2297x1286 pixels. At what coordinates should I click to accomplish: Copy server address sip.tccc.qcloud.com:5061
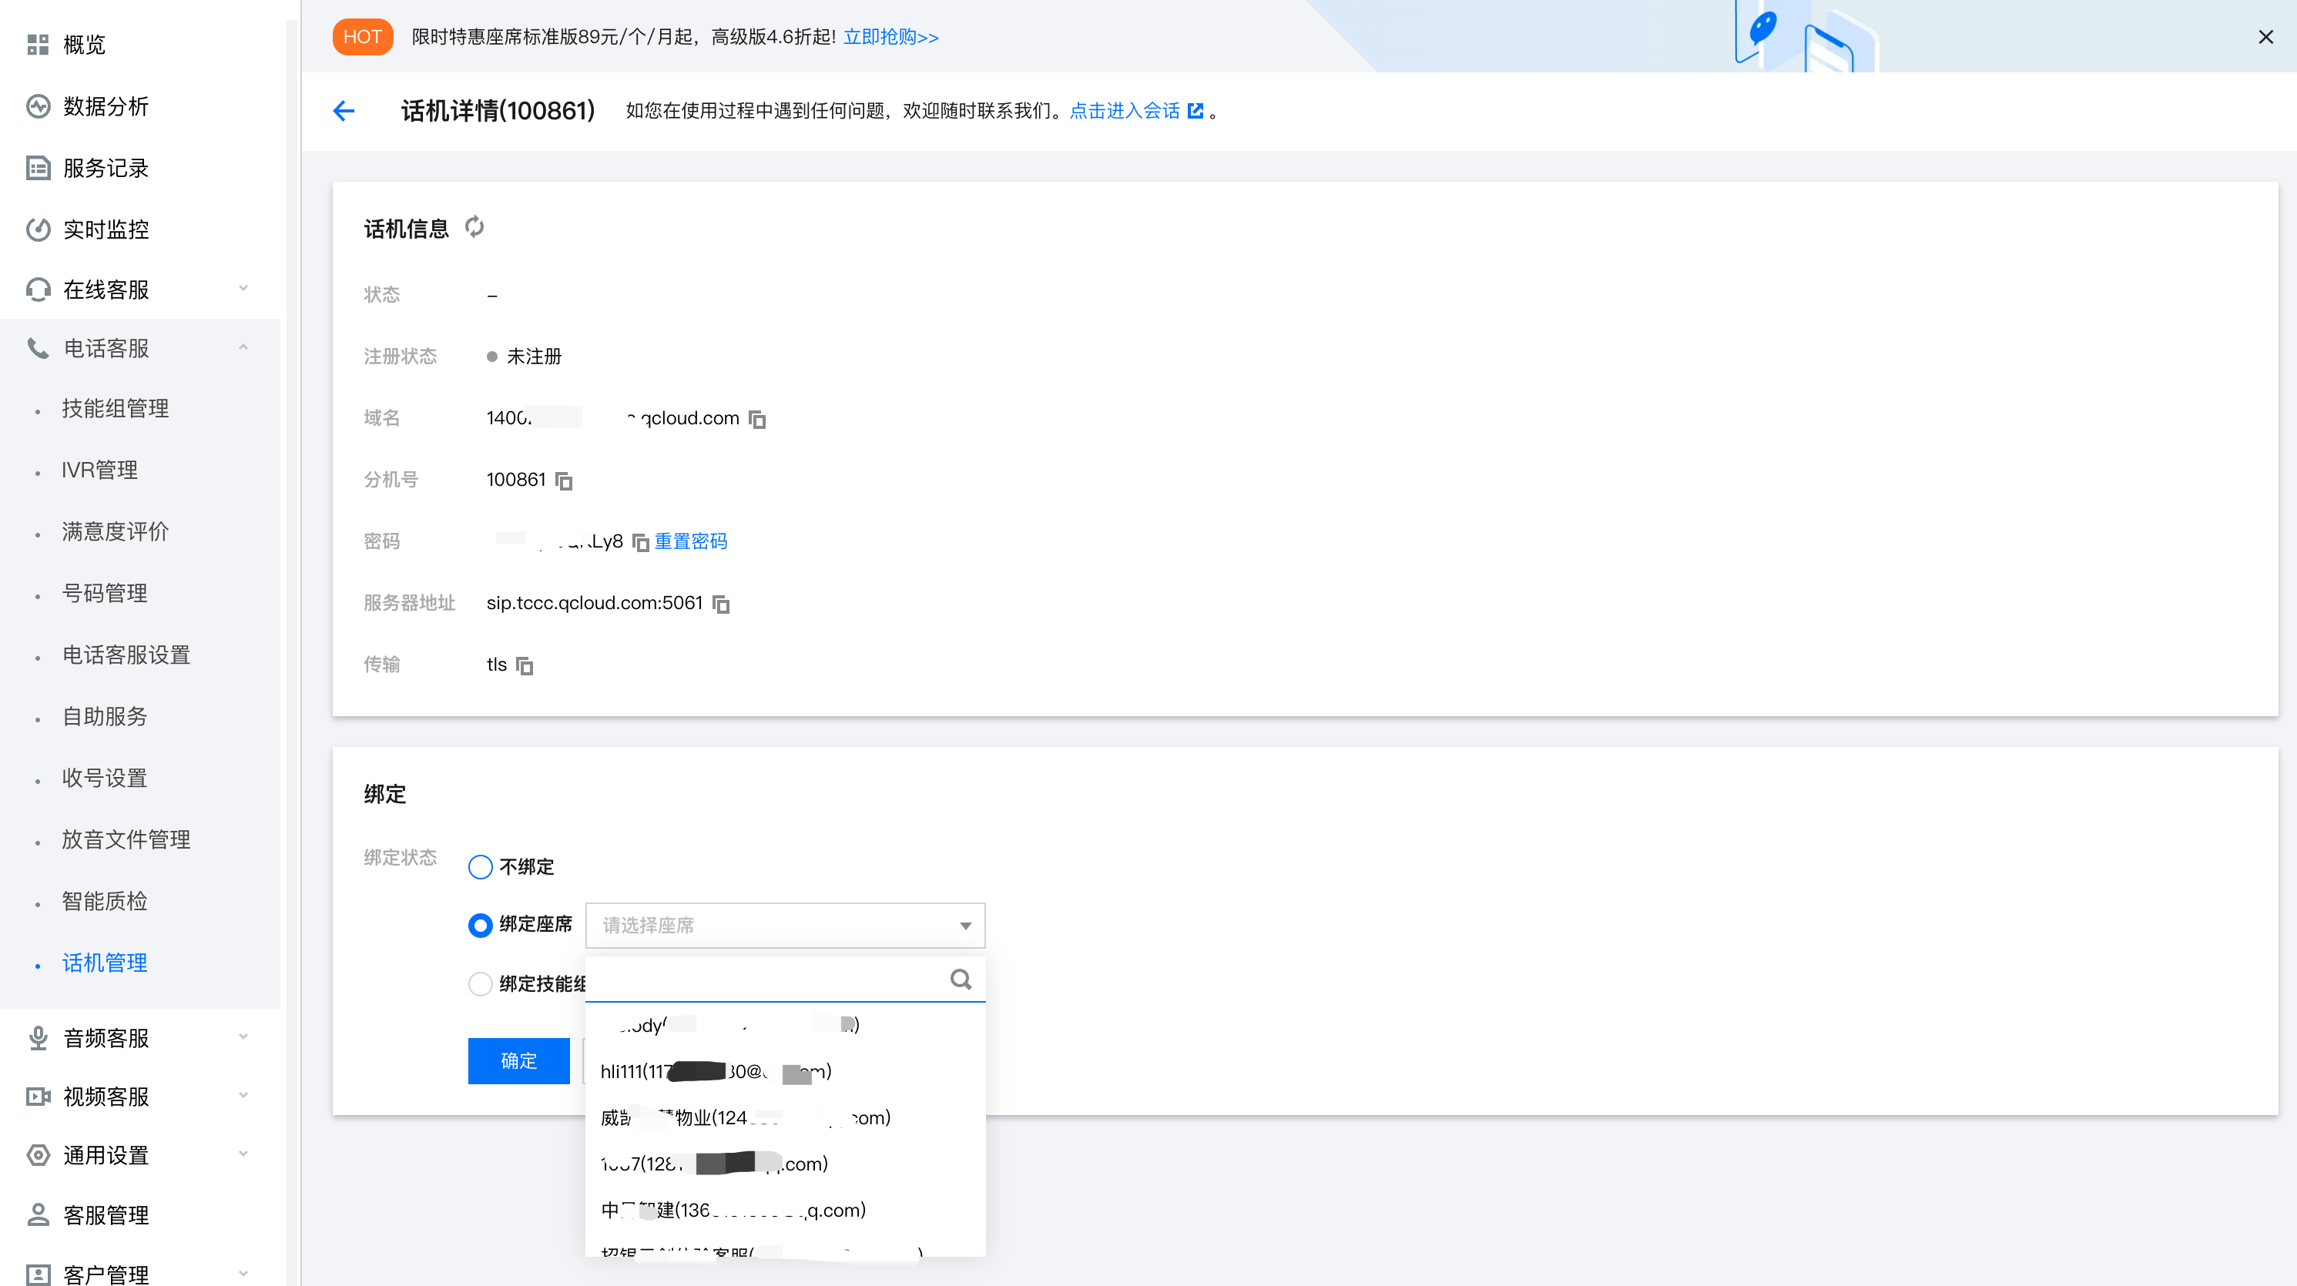[x=722, y=604]
